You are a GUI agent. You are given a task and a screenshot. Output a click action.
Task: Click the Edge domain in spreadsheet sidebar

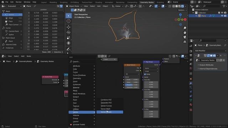[x=12, y=18]
